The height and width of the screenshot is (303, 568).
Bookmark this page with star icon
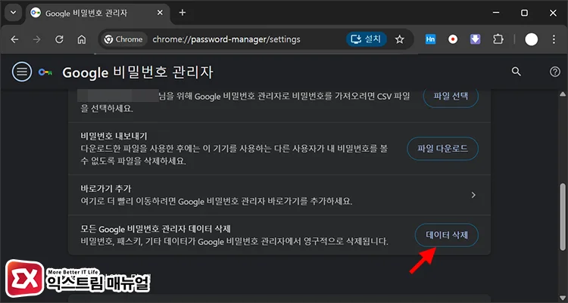click(400, 39)
